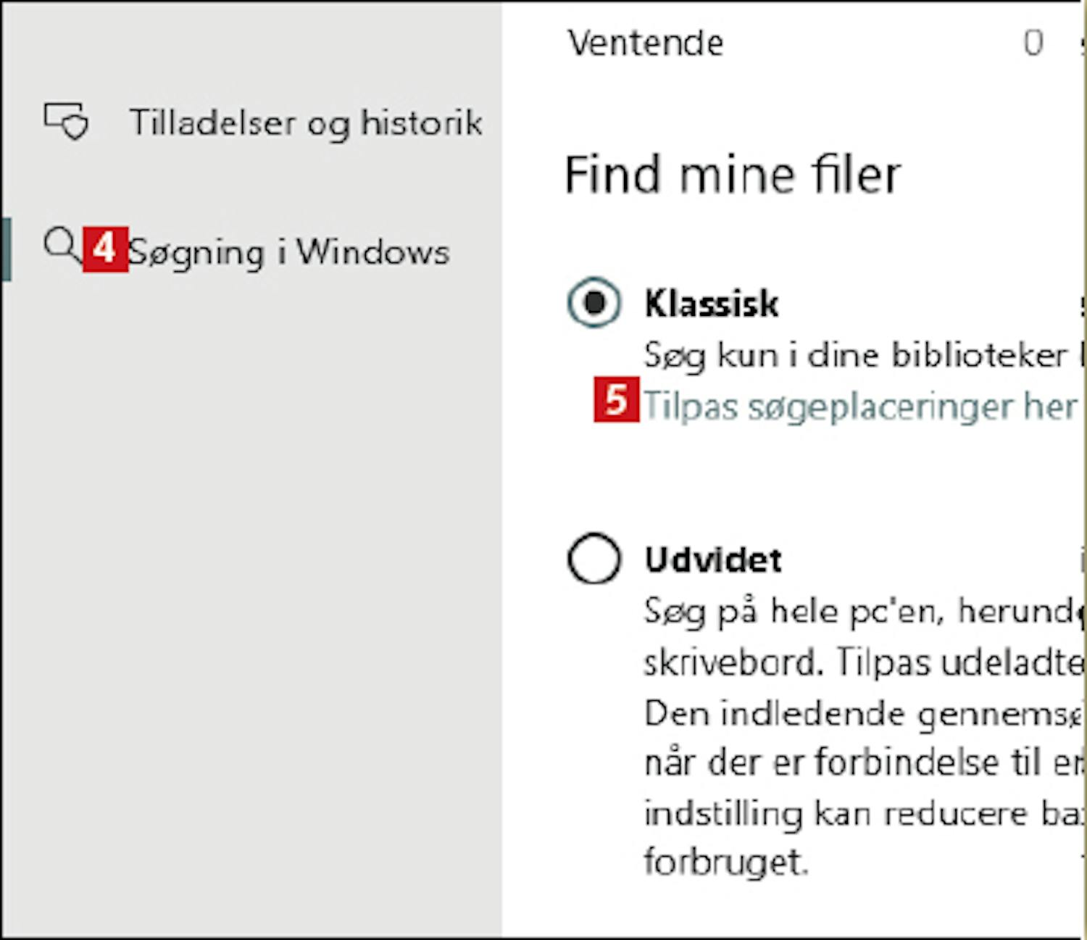Click the description line starting Søg på hele pc'en
This screenshot has height=940, width=1087.
(x=865, y=612)
